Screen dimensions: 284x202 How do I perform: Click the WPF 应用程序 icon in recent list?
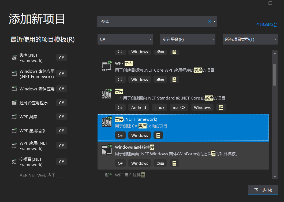pyautogui.click(x=14, y=131)
